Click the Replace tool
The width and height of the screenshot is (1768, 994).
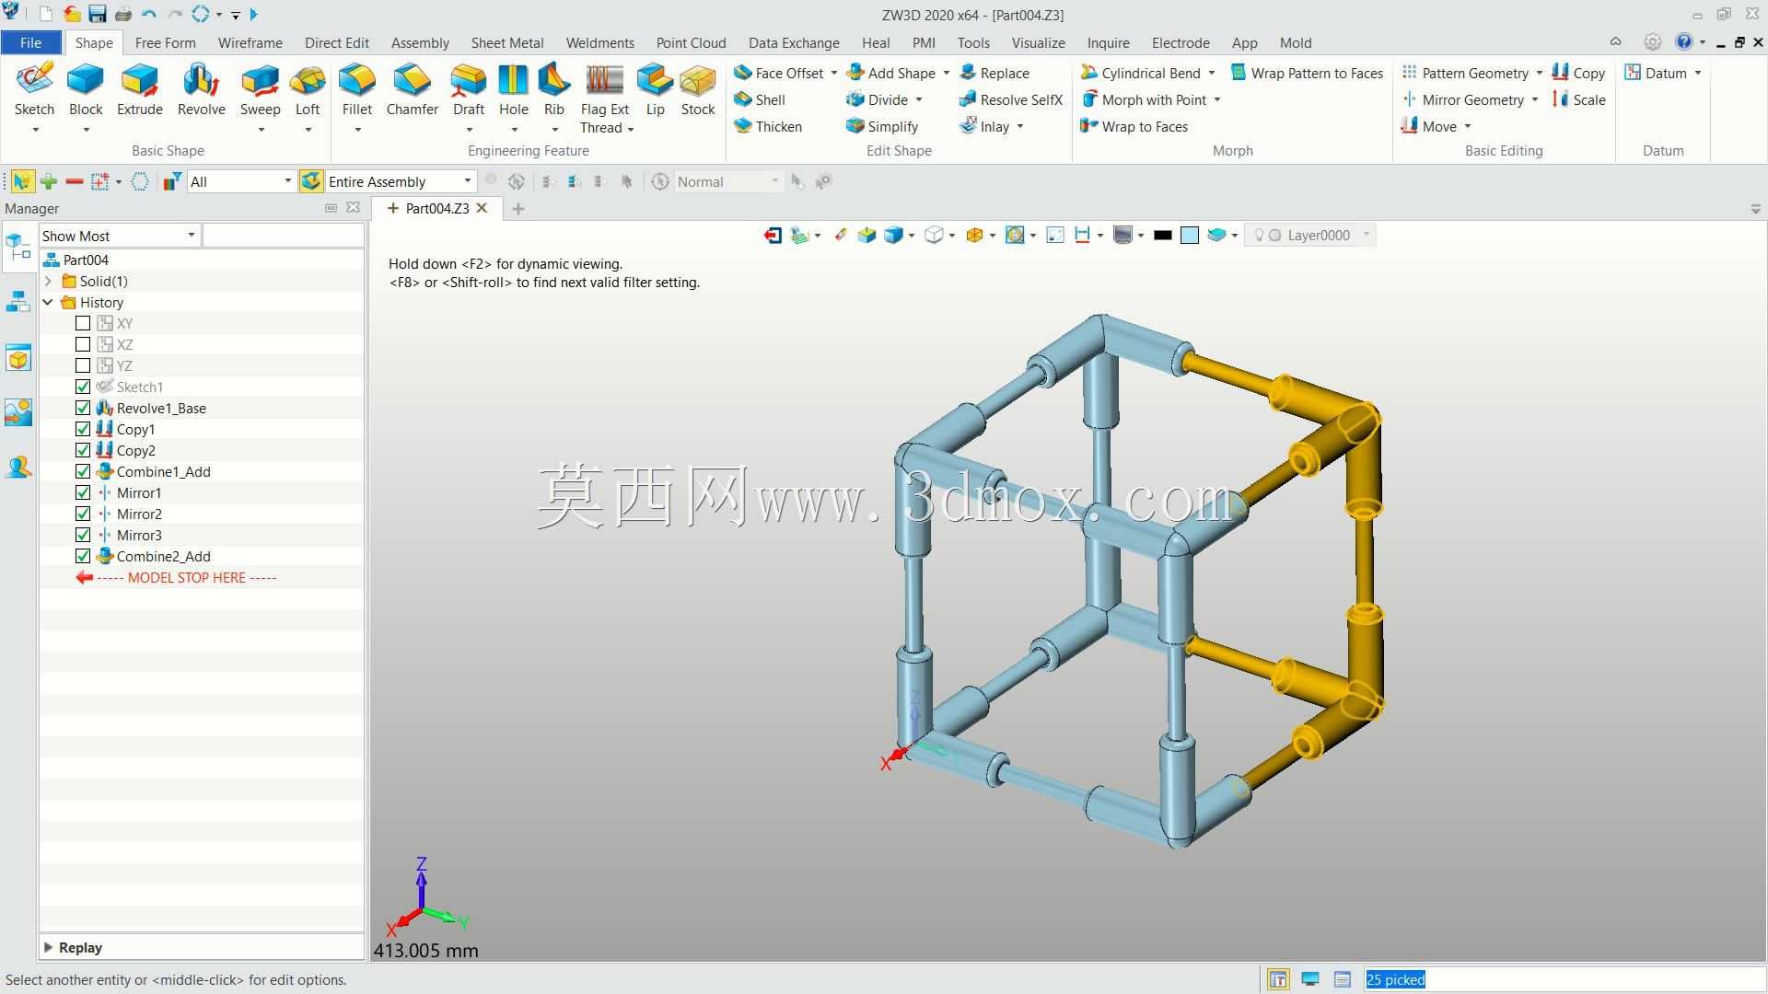coord(994,73)
